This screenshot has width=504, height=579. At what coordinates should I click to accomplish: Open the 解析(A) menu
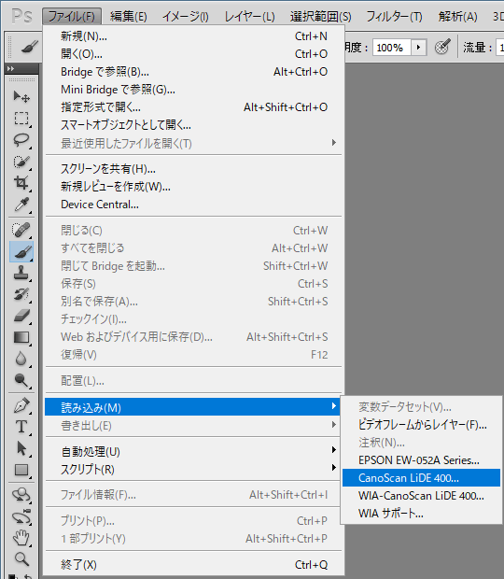(x=457, y=17)
